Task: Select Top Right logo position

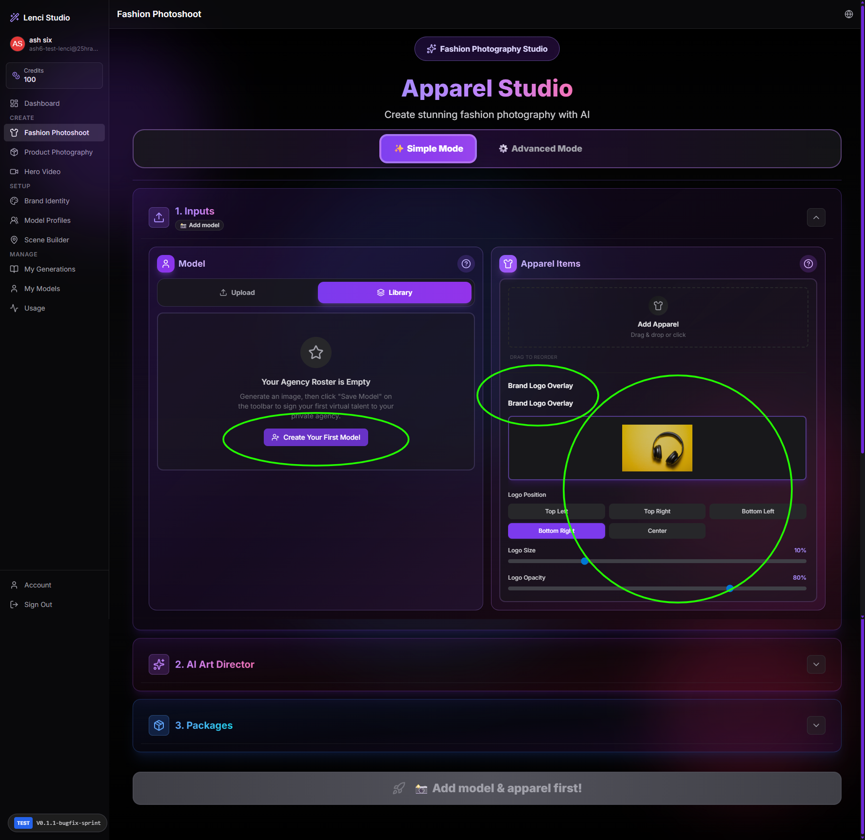Action: pyautogui.click(x=657, y=511)
